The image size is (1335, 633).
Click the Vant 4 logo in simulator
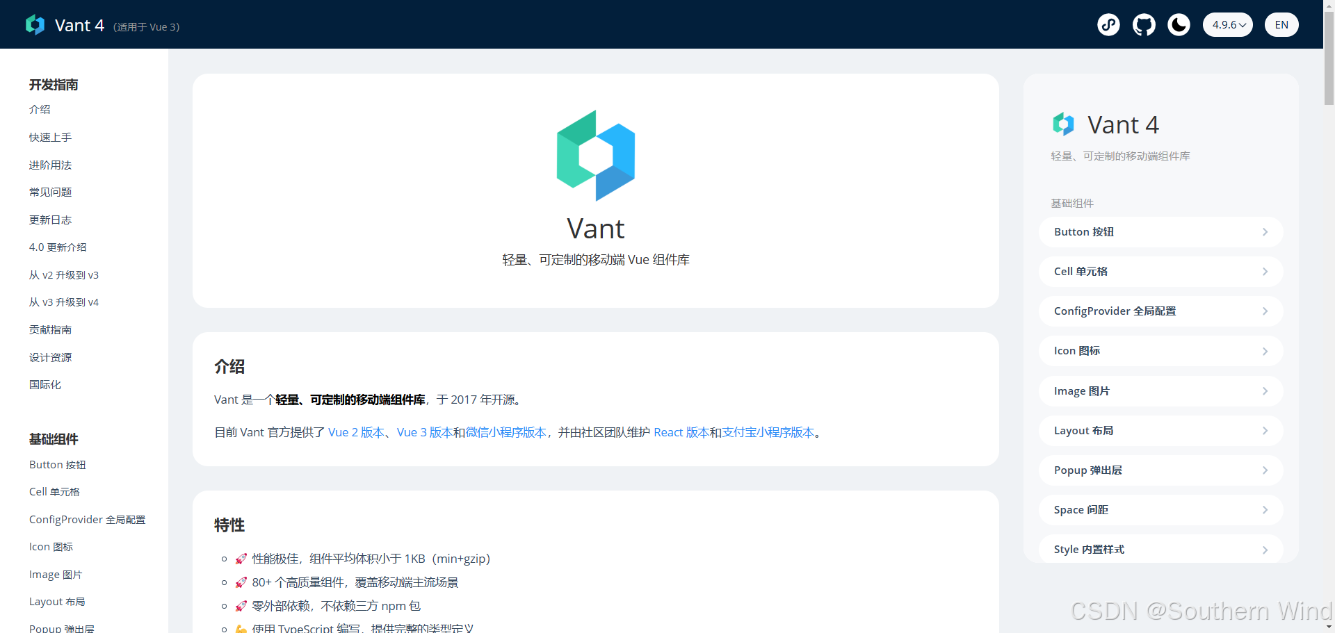1063,124
